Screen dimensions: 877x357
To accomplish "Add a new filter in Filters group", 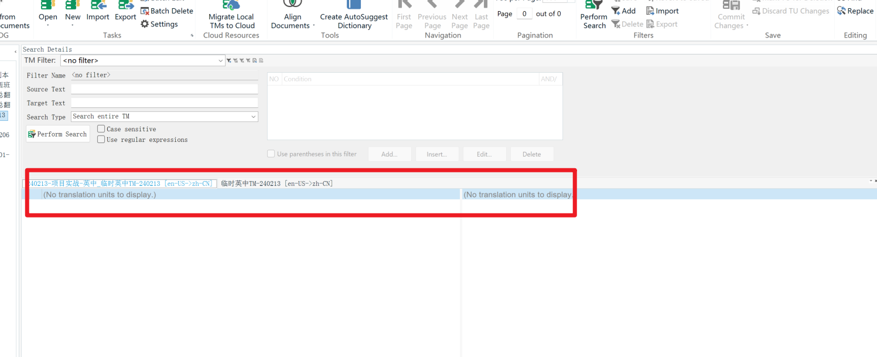I will (623, 11).
